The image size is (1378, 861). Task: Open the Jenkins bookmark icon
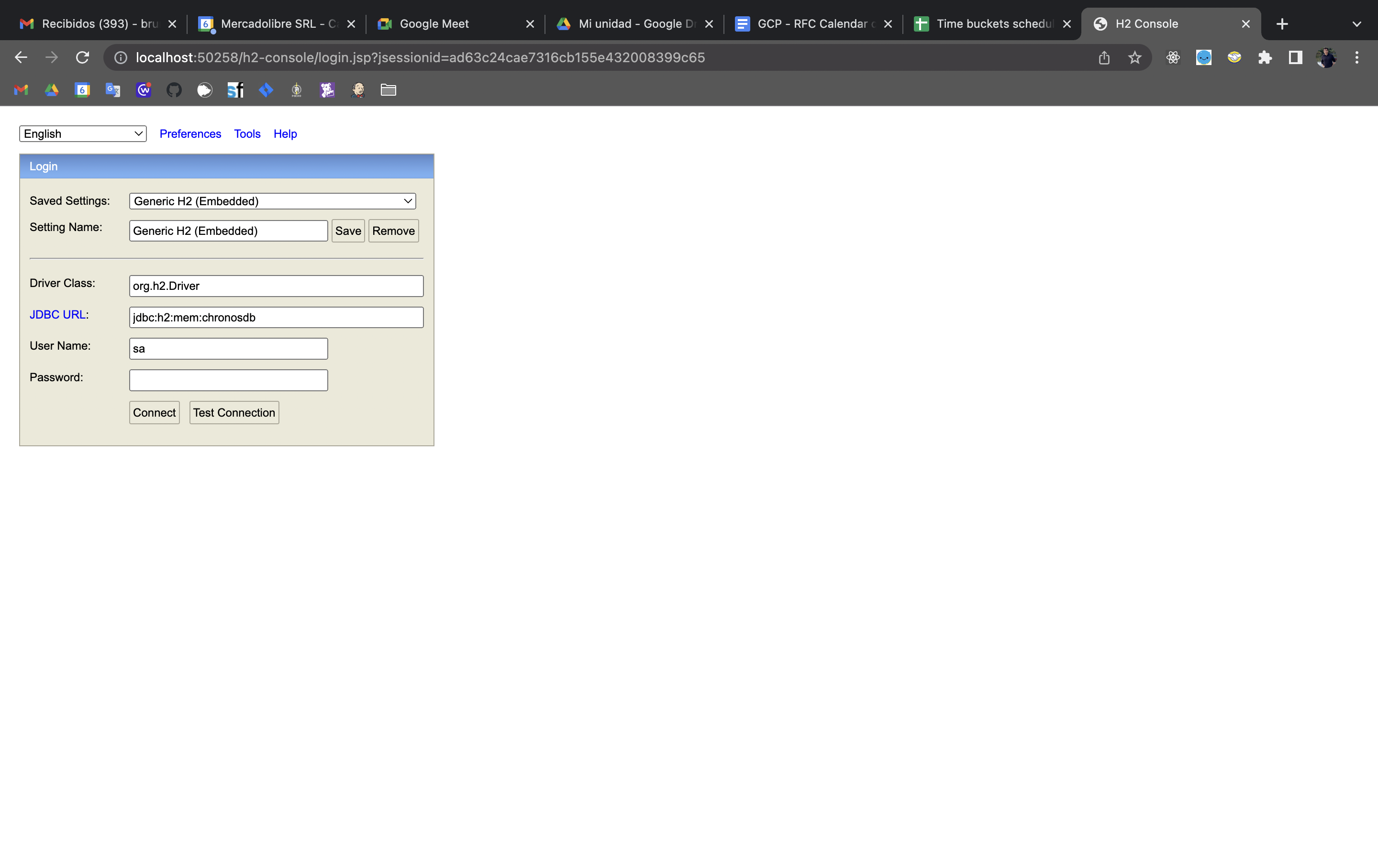click(357, 90)
